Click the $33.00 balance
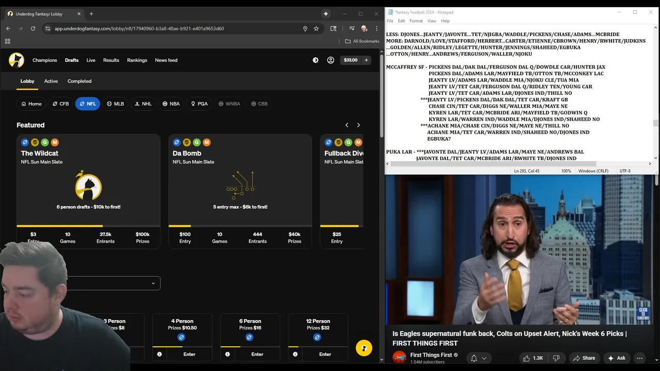This screenshot has height=371, width=660. coord(351,60)
